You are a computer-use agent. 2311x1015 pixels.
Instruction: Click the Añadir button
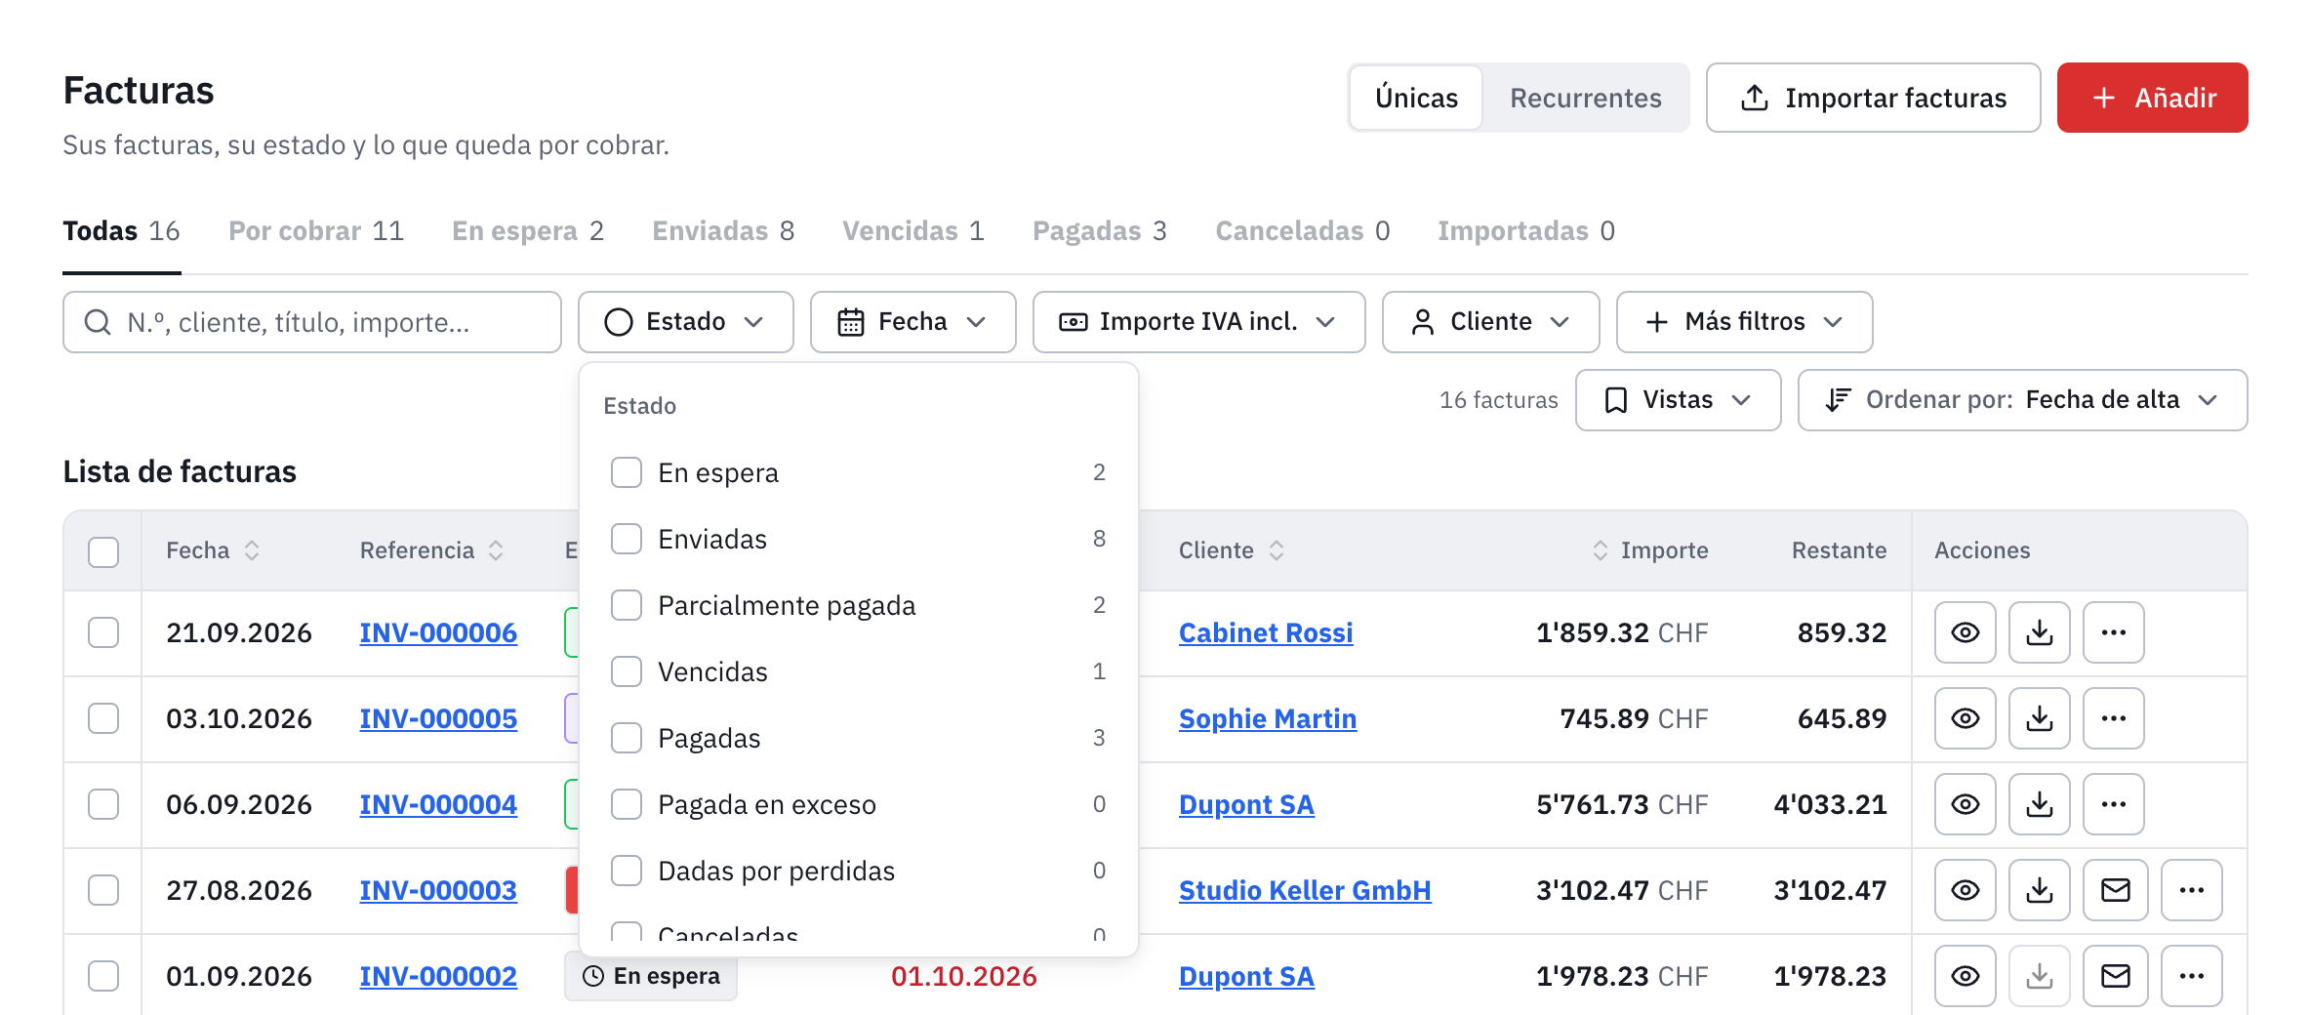[x=2152, y=98]
